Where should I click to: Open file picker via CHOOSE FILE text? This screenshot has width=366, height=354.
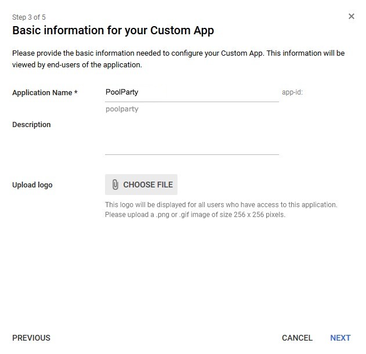(148, 185)
